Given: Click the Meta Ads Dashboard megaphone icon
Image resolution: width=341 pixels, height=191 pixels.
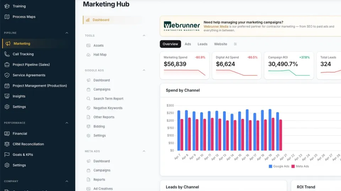Looking at the screenshot, I should [88, 161].
